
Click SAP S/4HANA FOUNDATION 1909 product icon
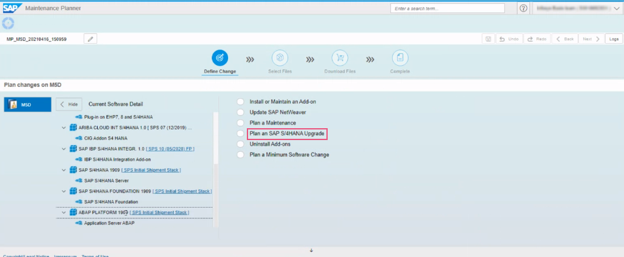[x=73, y=191]
